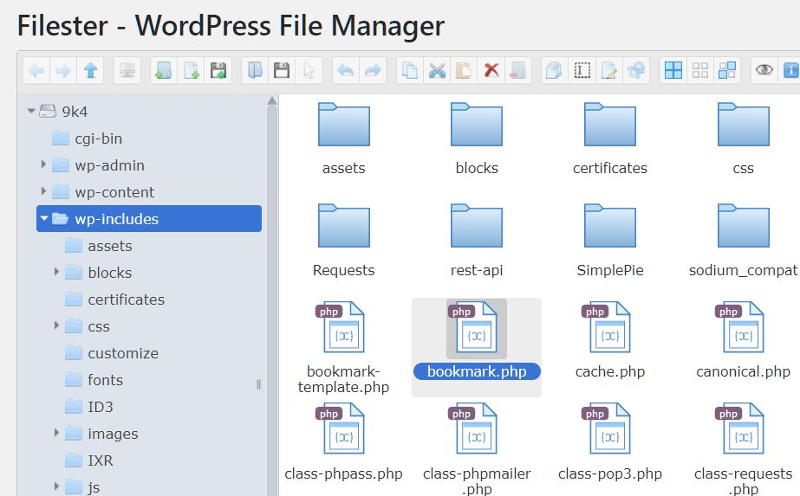Select the cache.php file
800x496 pixels.
click(610, 340)
